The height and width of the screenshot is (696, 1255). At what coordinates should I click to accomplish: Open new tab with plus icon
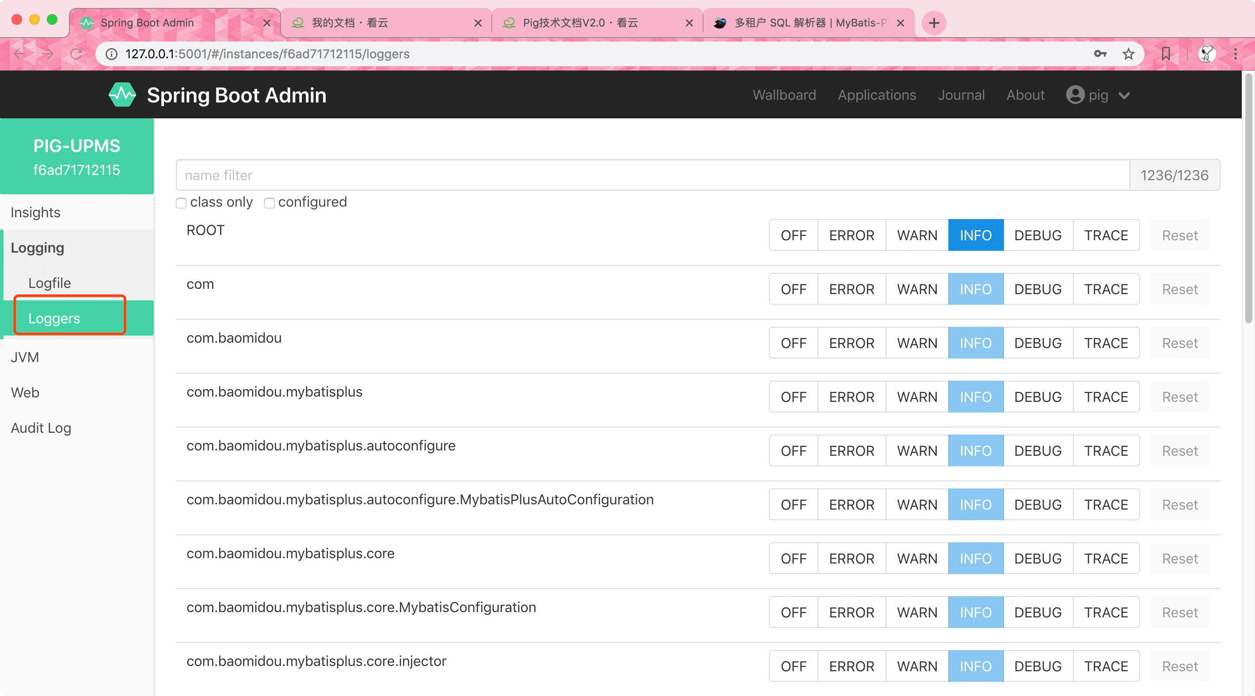(x=933, y=23)
